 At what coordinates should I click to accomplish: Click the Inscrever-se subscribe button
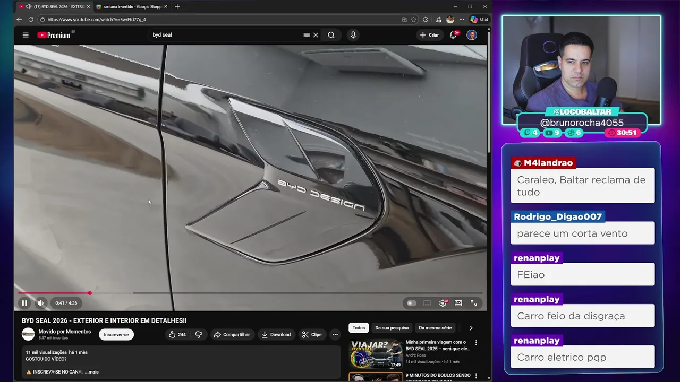pyautogui.click(x=116, y=334)
